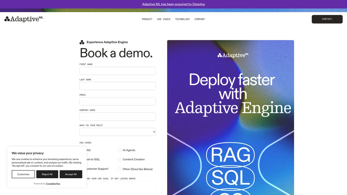Viewport: 347px width, 195px height.
Task: Select the Other (Describe Below) radio button
Action: 119,169
